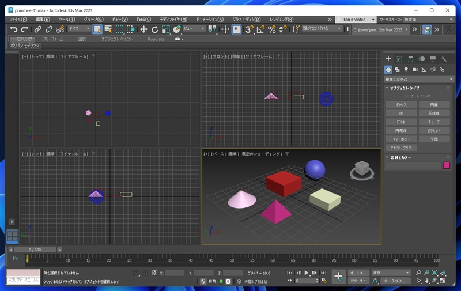The image size is (461, 291).
Task: Activate the Select Object tool
Action: click(x=97, y=29)
